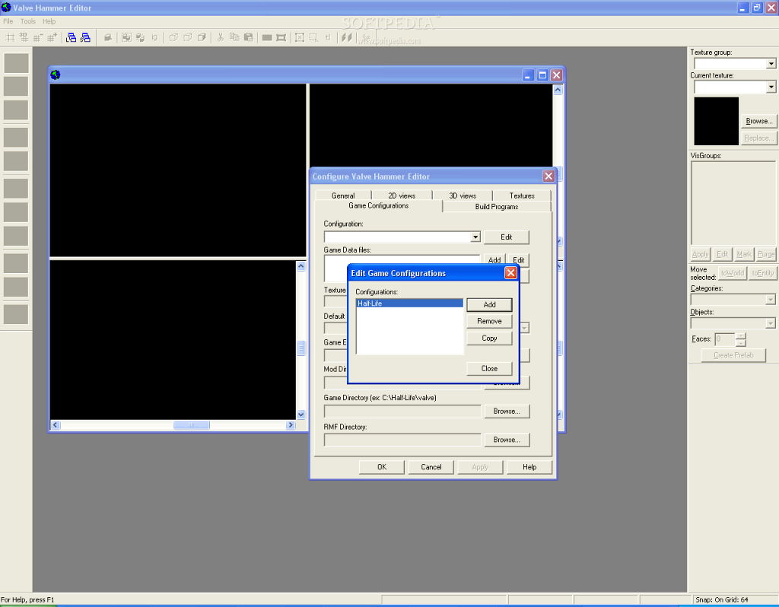The height and width of the screenshot is (607, 779).
Task: Click the load window state icon
Action: point(71,37)
